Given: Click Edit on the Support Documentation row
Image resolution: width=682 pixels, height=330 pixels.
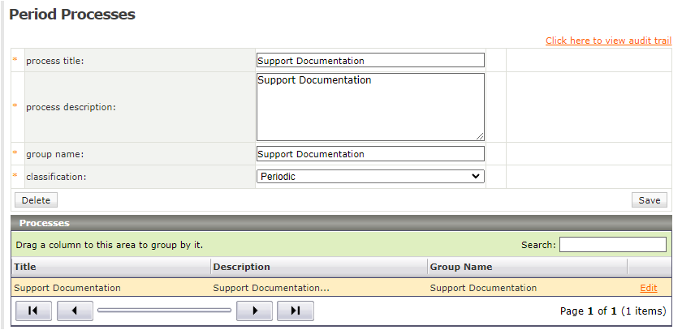Looking at the screenshot, I should 649,288.
